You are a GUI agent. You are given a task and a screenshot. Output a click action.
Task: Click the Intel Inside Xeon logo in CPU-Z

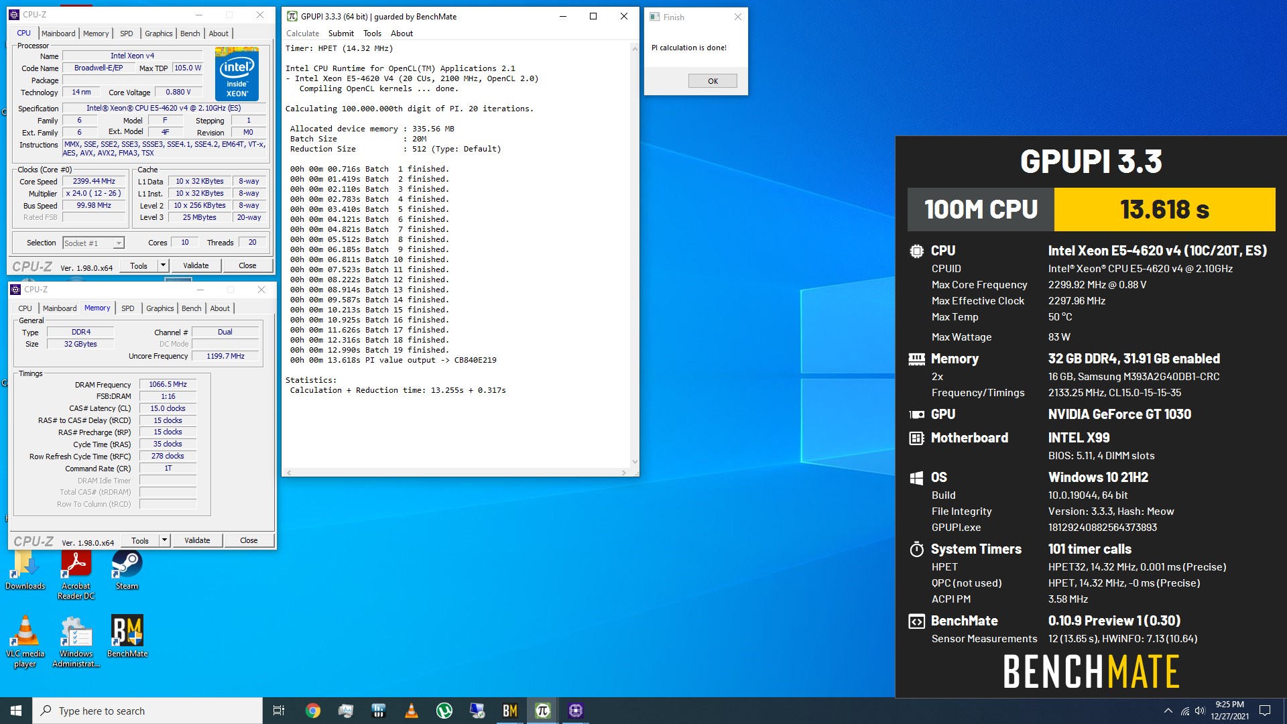tap(237, 73)
